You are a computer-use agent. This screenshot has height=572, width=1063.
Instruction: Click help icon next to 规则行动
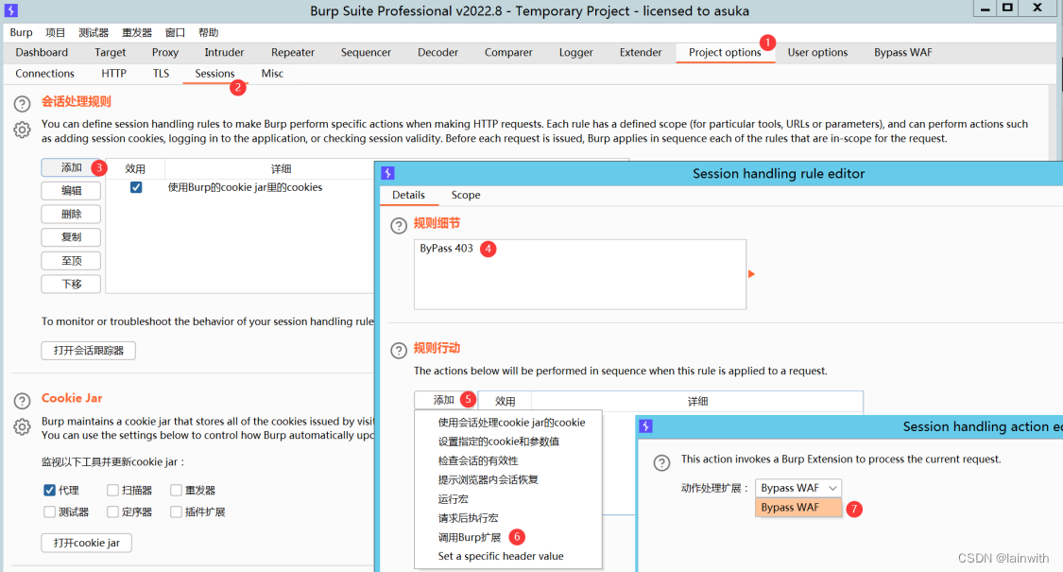click(399, 350)
